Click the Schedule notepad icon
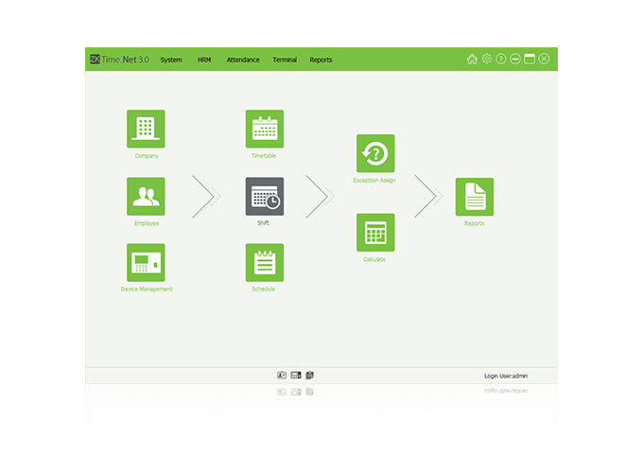This screenshot has width=643, height=454. click(x=264, y=262)
